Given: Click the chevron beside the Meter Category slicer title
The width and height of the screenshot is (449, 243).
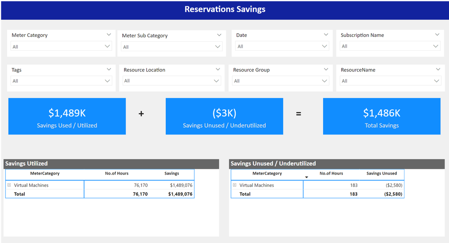Looking at the screenshot, I should pyautogui.click(x=109, y=34).
